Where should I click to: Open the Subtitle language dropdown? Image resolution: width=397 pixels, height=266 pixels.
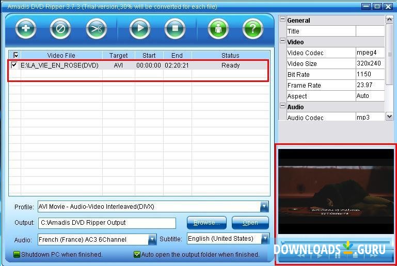coord(265,239)
